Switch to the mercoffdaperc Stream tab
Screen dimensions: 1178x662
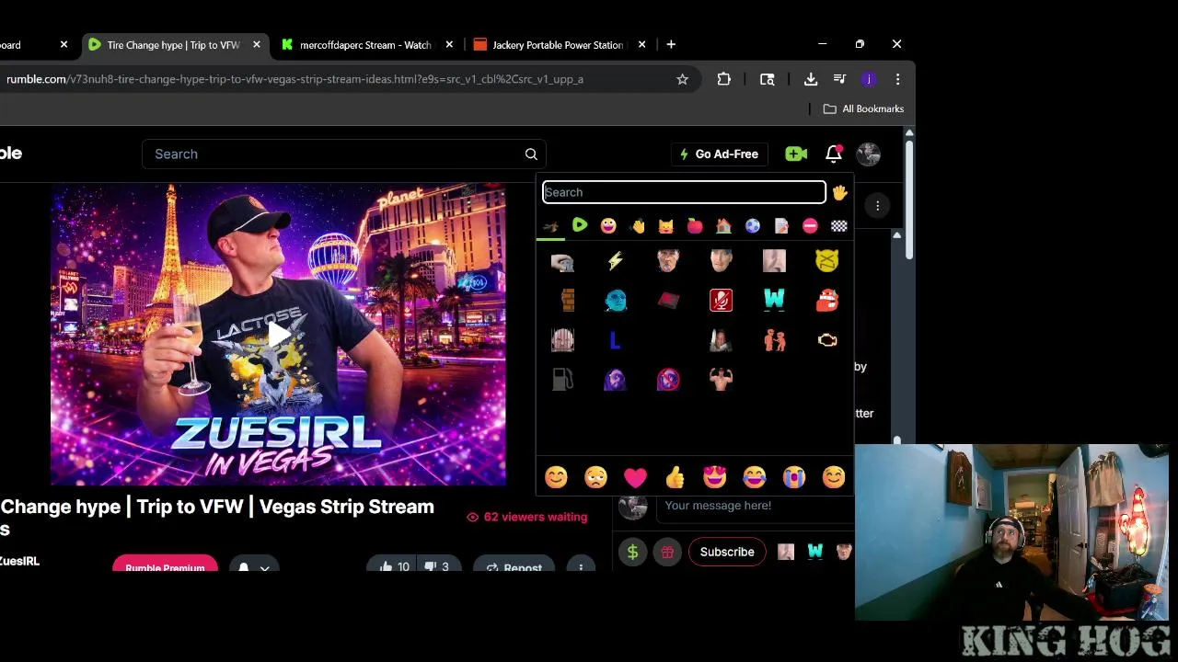[x=365, y=44]
